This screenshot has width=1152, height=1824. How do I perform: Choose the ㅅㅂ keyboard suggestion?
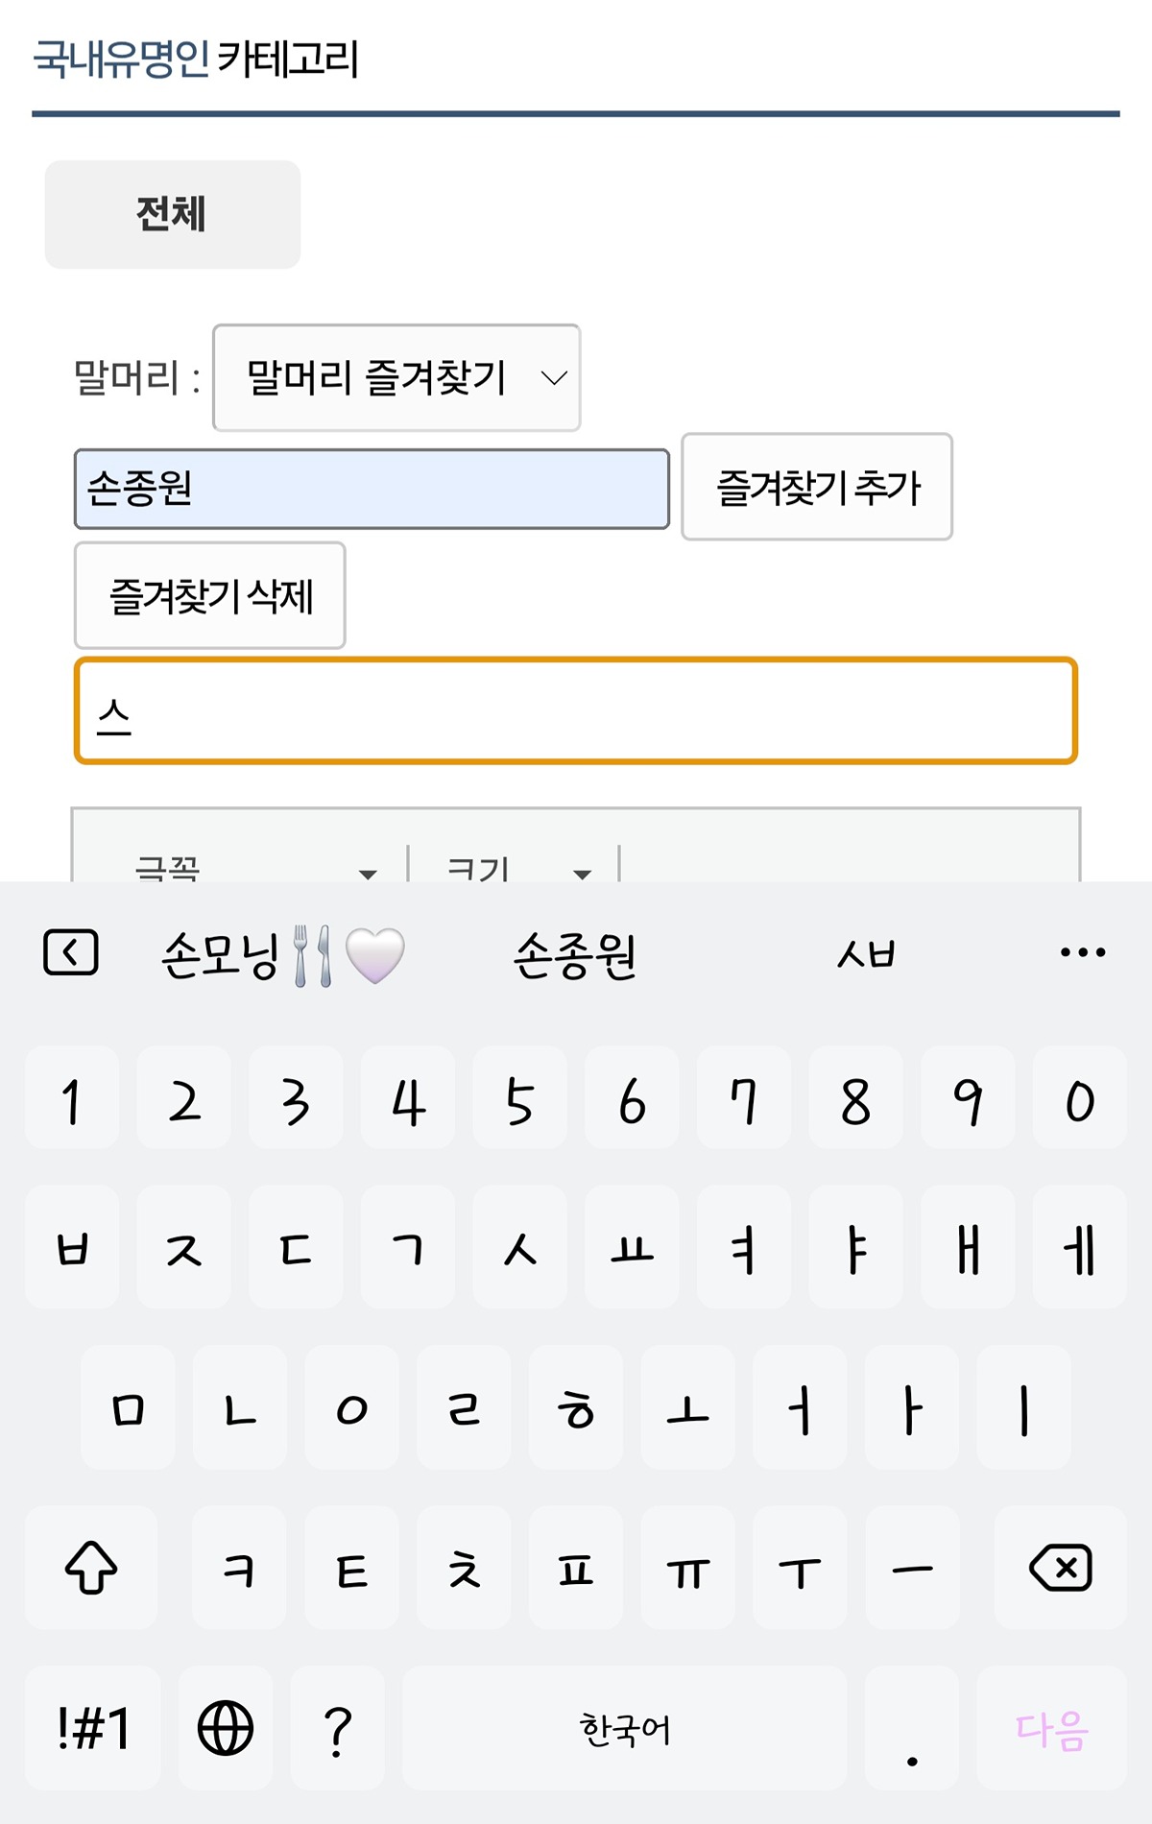click(866, 954)
